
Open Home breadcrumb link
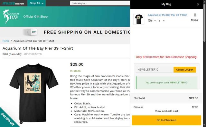6,41
